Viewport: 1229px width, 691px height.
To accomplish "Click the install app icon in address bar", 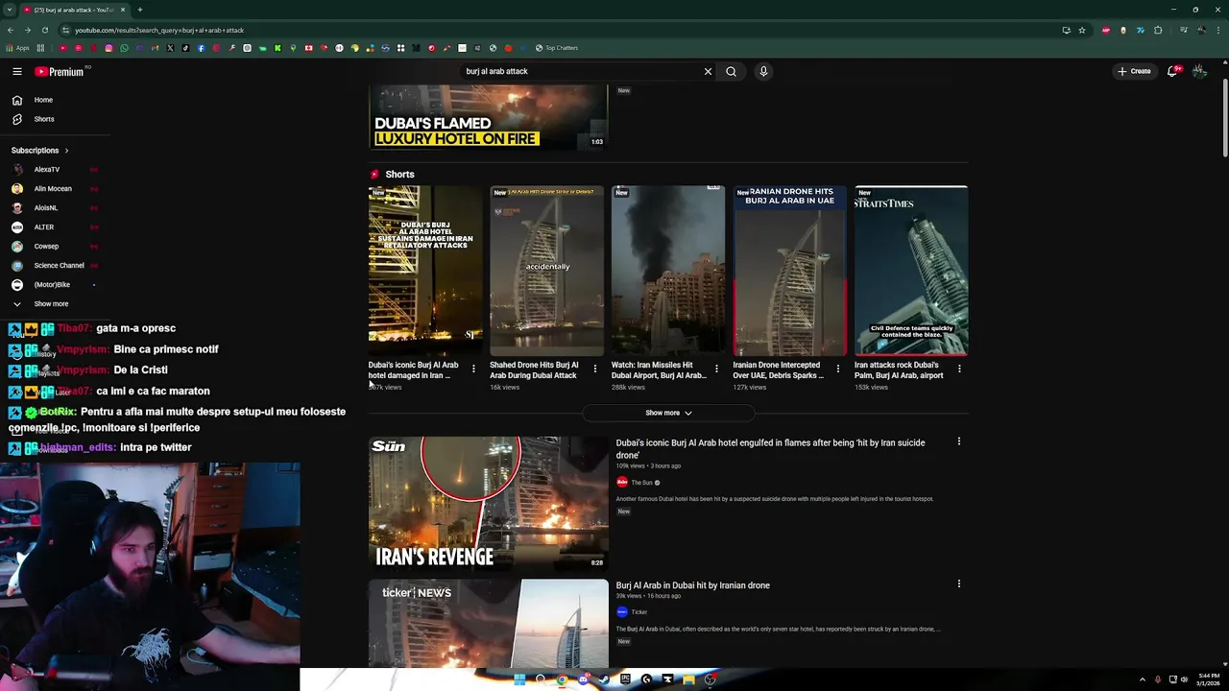I will point(1066,30).
